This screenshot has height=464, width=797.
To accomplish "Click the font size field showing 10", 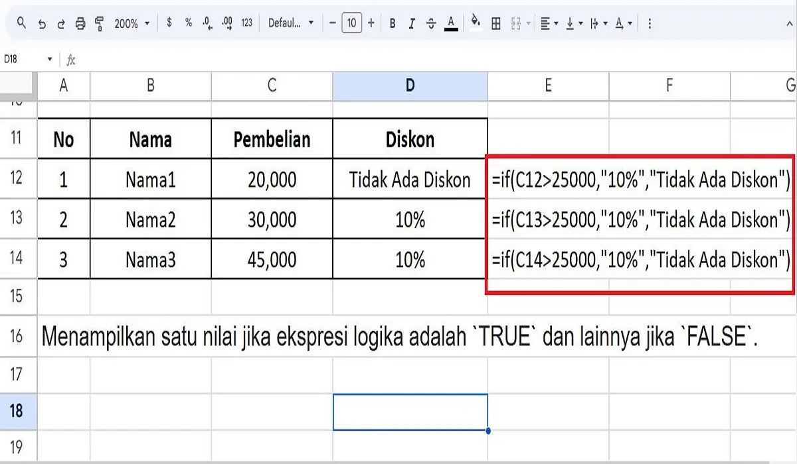I will 351,23.
